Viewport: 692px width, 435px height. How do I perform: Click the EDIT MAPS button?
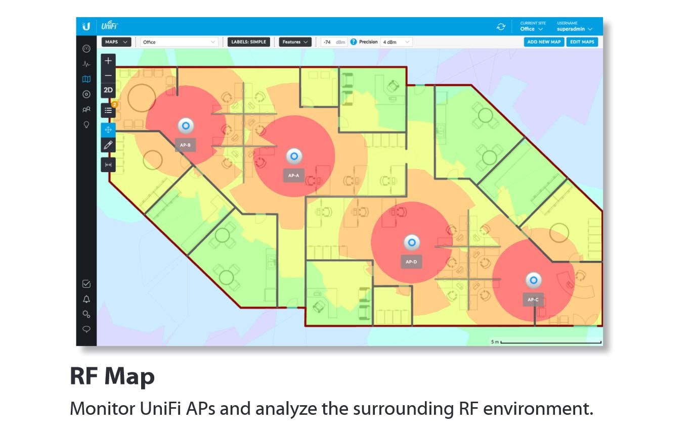coord(582,42)
